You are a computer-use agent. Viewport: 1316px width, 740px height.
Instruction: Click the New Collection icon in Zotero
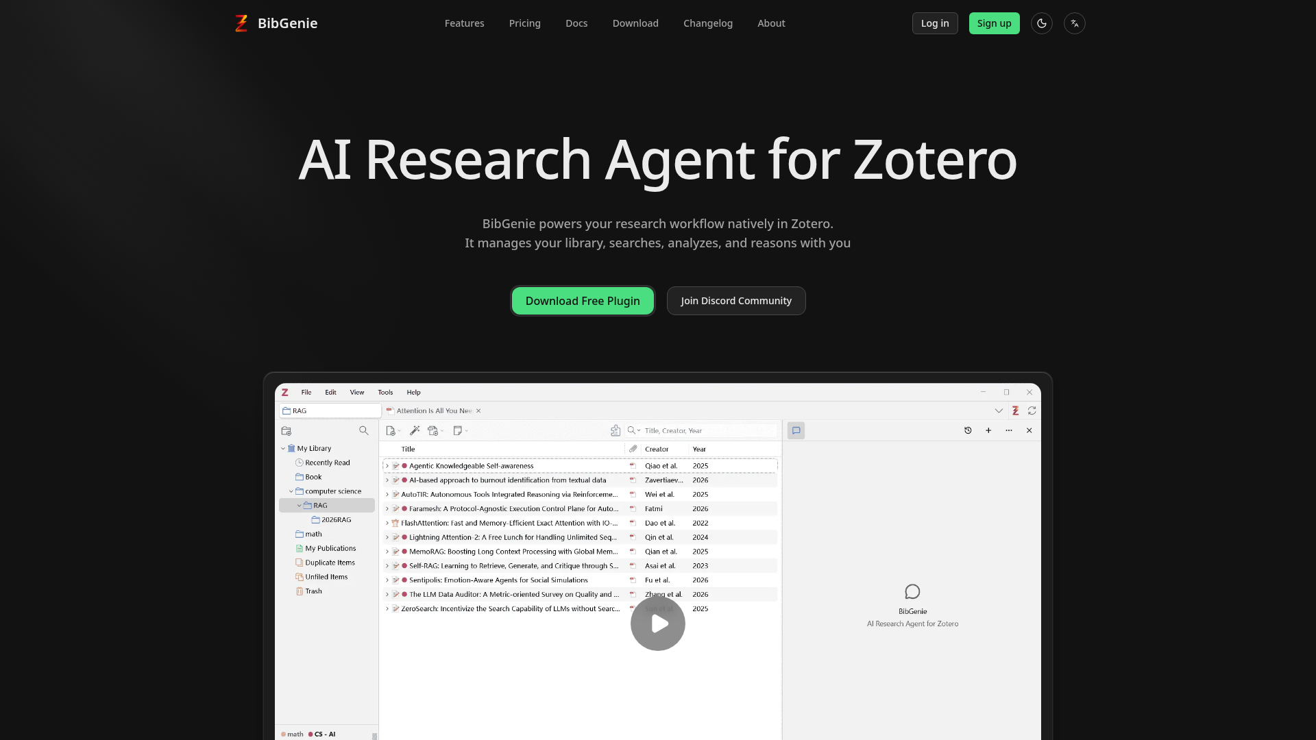287,431
